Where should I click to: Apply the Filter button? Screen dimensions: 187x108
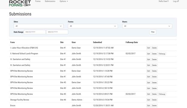pyautogui.click(x=153, y=32)
